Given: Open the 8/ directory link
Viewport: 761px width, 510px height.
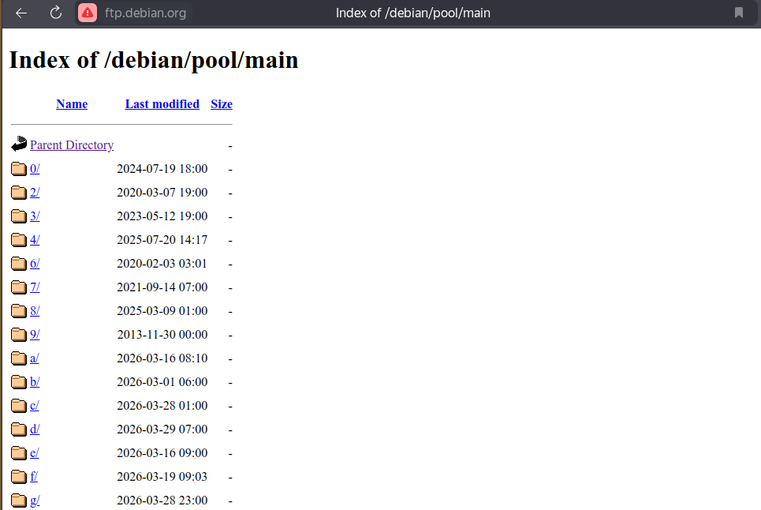Looking at the screenshot, I should click(35, 311).
